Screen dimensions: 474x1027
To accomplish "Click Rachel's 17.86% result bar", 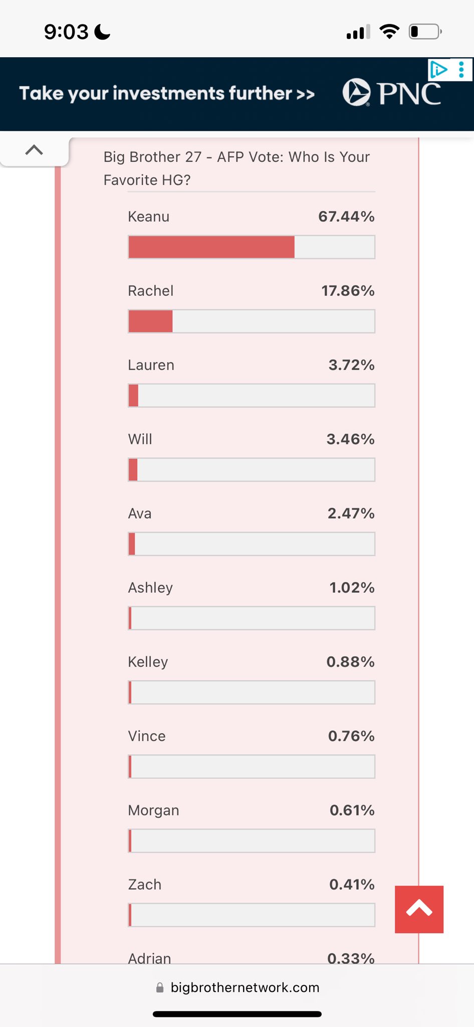I will point(252,321).
